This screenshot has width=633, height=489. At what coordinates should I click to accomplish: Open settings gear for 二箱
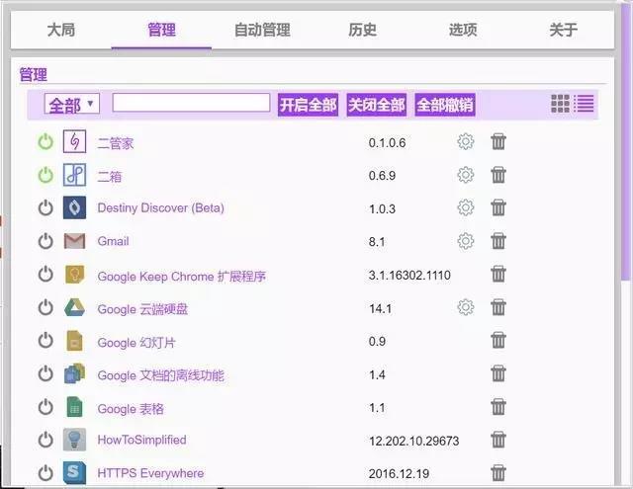(x=466, y=175)
